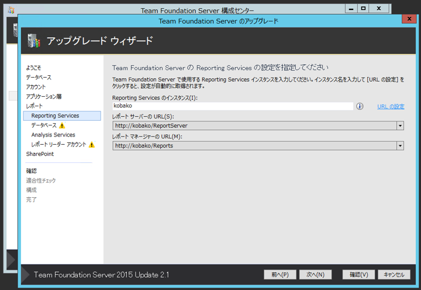Click the 適合性チェック step label

pos(41,181)
